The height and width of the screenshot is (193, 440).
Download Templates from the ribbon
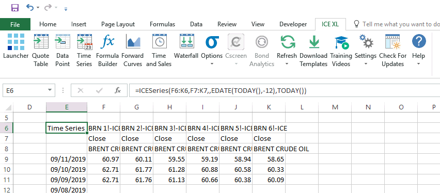[x=313, y=50]
